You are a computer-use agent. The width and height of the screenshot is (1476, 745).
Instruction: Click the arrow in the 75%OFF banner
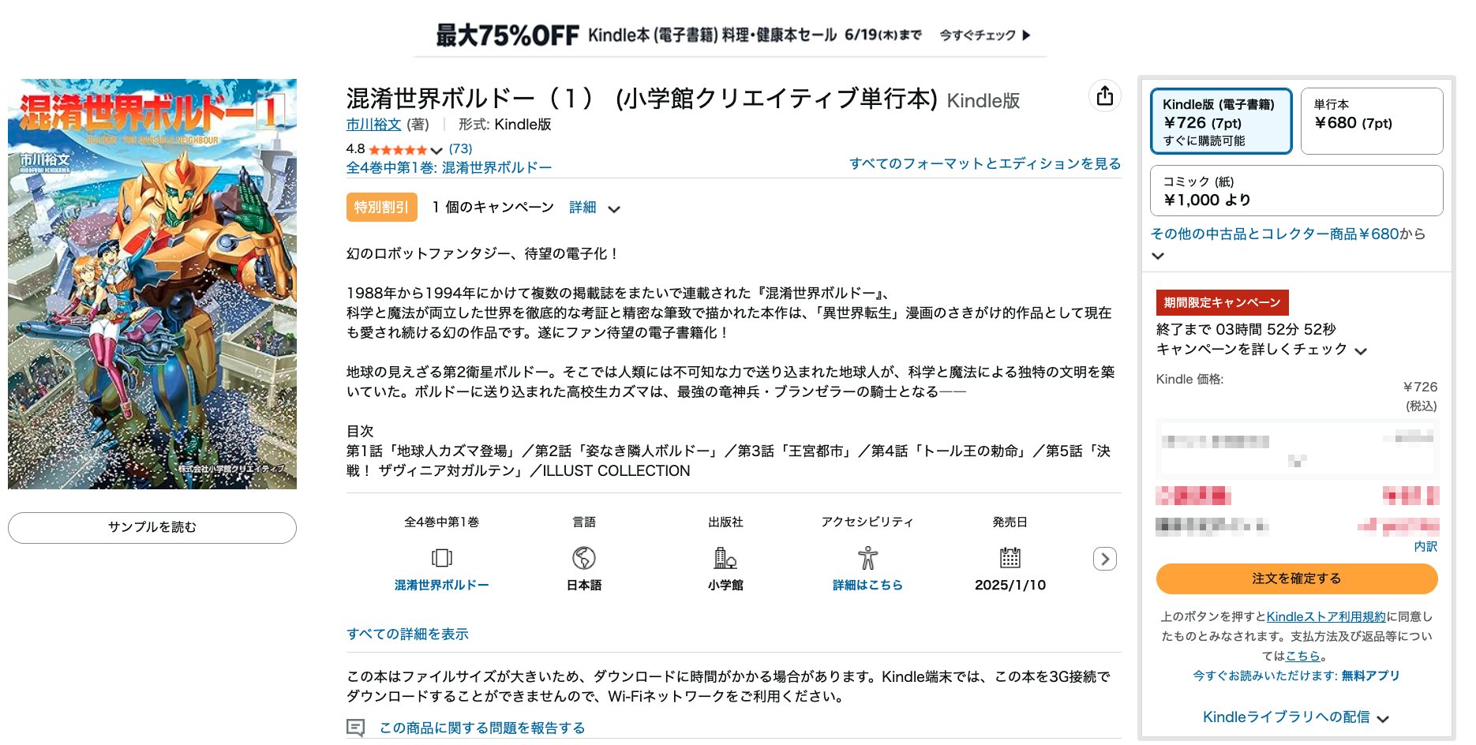pyautogui.click(x=1026, y=36)
